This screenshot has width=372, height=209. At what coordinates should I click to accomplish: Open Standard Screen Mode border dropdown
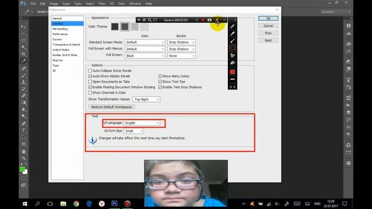point(181,42)
